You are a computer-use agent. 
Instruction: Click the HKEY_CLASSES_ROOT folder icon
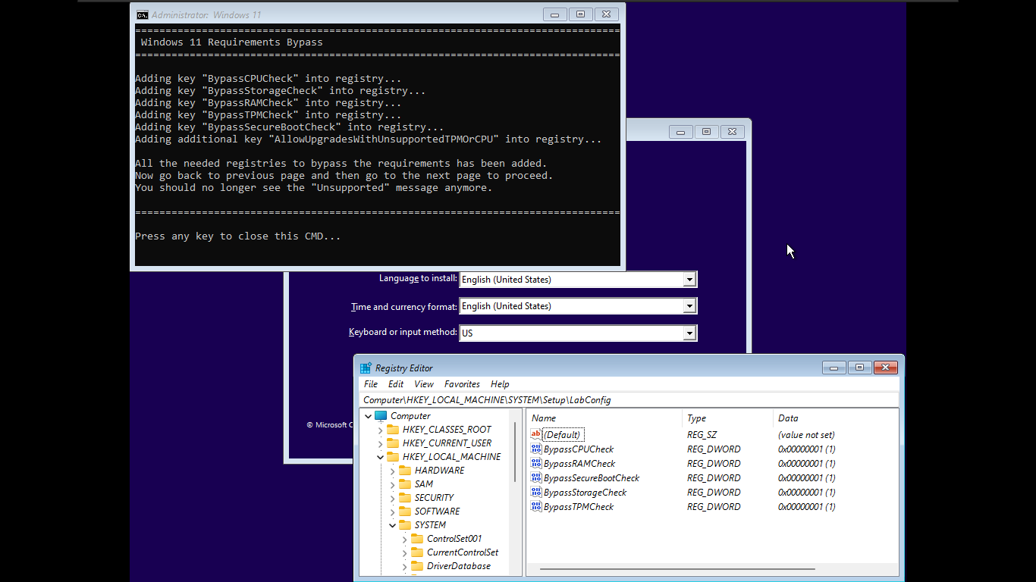point(393,430)
